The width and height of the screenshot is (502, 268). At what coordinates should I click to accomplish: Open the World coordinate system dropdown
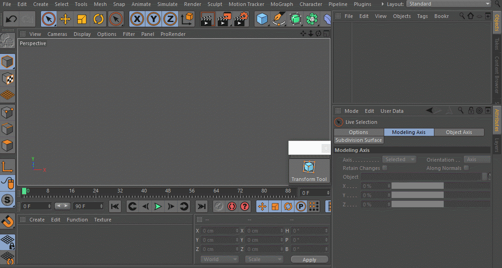pyautogui.click(x=219, y=259)
